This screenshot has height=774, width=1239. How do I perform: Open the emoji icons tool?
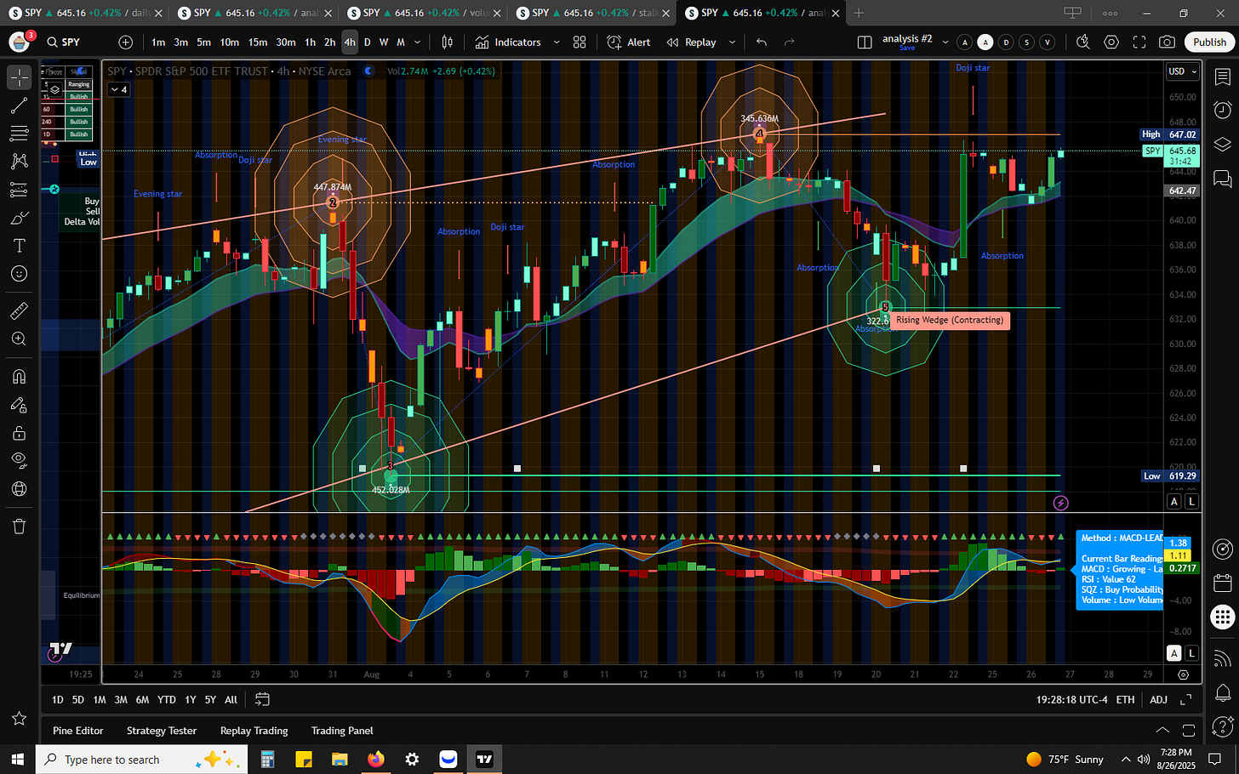point(19,274)
